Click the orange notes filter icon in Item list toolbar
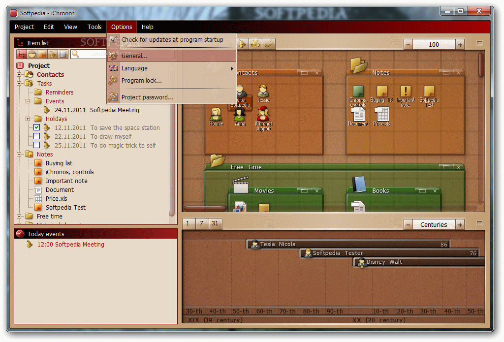 (x=42, y=54)
